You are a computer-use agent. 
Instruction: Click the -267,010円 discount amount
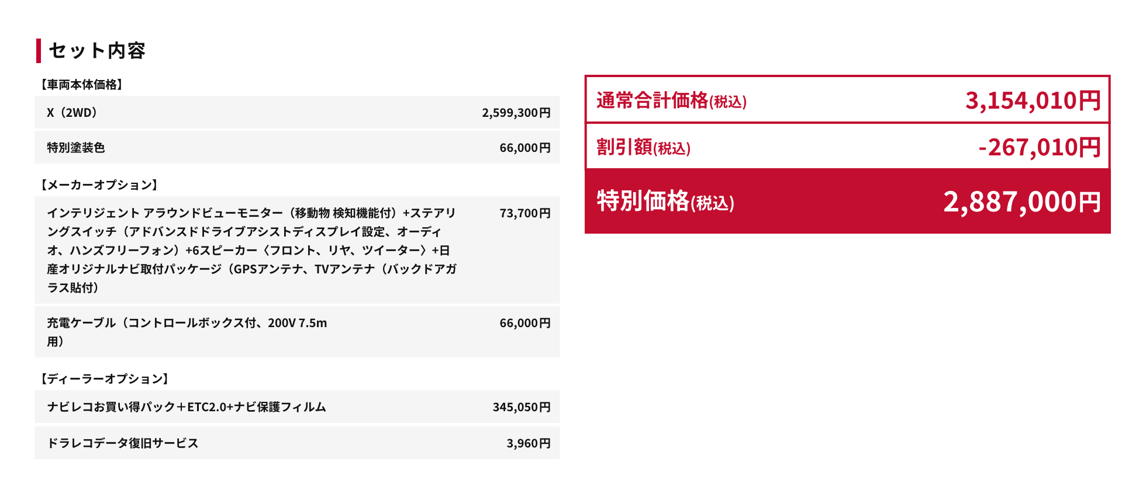tap(1040, 147)
